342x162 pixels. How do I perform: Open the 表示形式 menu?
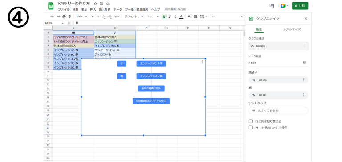tap(105, 9)
